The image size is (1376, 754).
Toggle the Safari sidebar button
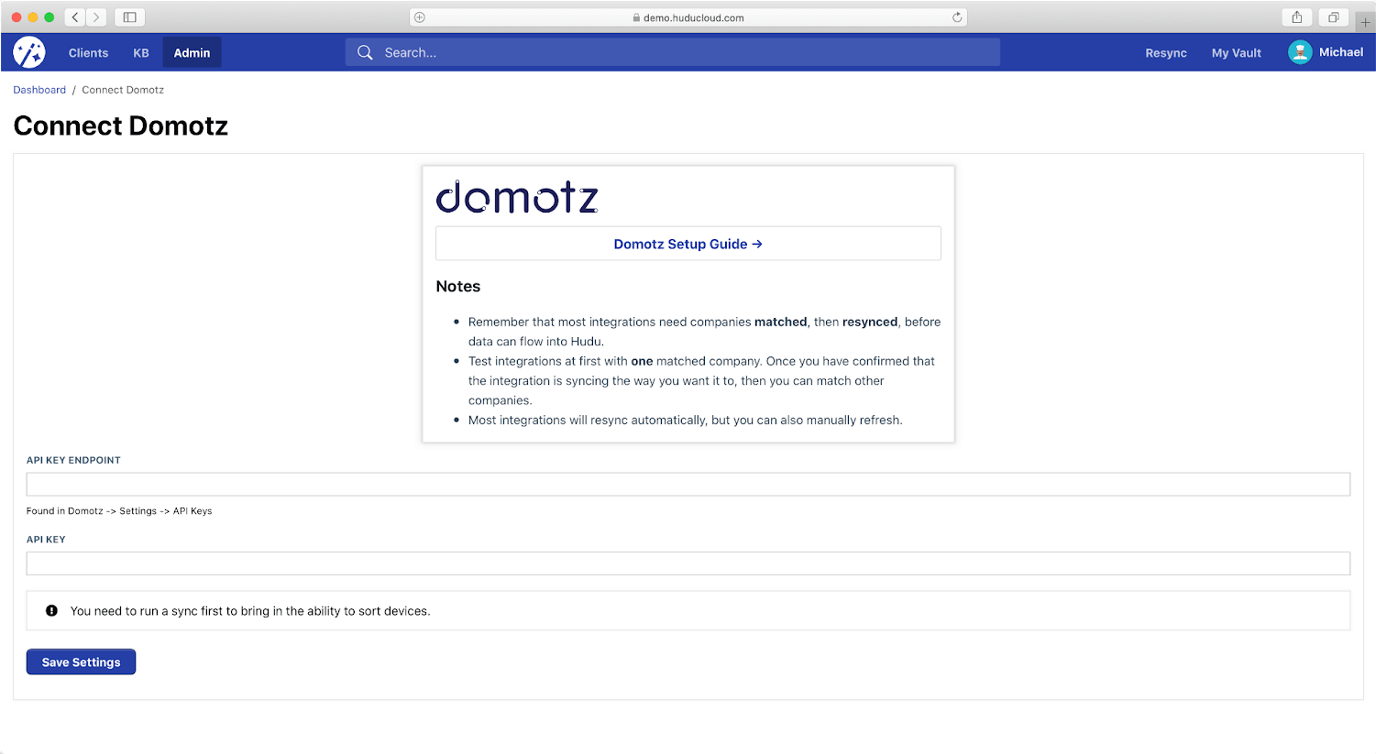click(130, 17)
